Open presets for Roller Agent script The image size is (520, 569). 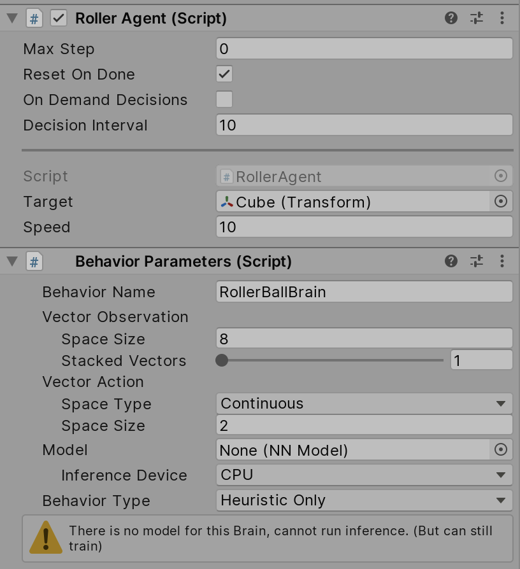[x=476, y=18]
